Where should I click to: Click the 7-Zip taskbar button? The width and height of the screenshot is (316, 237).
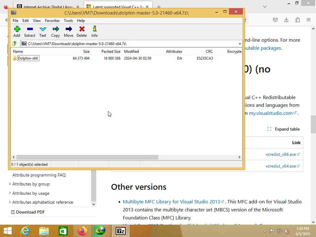coord(121,231)
